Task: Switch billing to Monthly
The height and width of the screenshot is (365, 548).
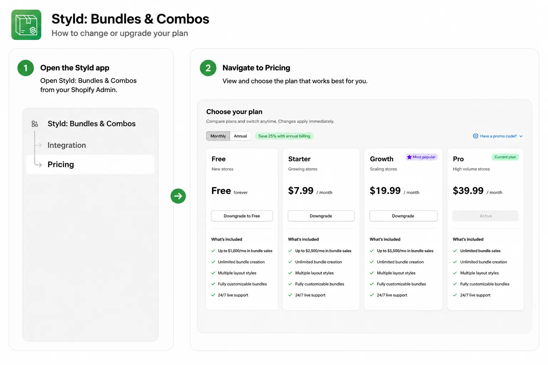Action: (x=218, y=136)
